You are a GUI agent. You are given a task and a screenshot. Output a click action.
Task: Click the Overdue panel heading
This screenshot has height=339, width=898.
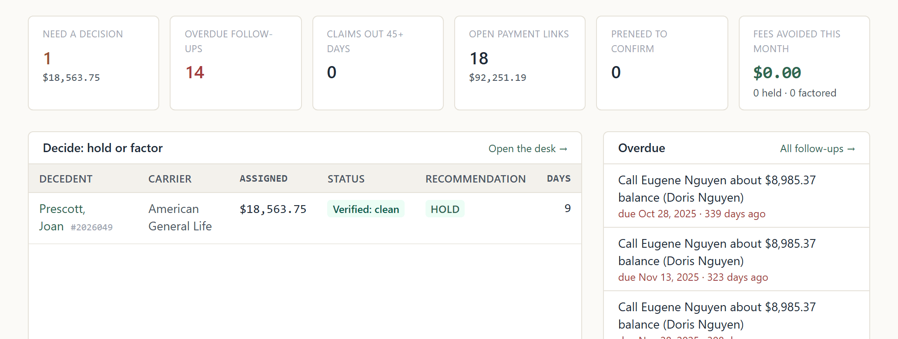[641, 148]
